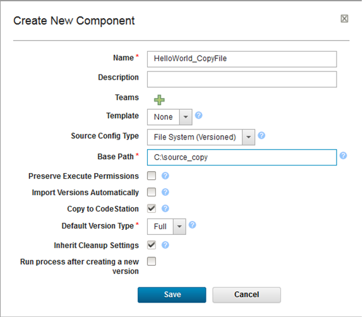Check Import Versions Automatically
The image size is (363, 317).
click(x=152, y=192)
